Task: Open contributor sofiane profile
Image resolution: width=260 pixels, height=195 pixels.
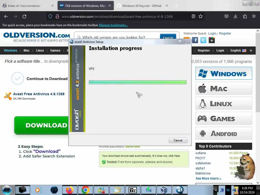Action: point(201,153)
